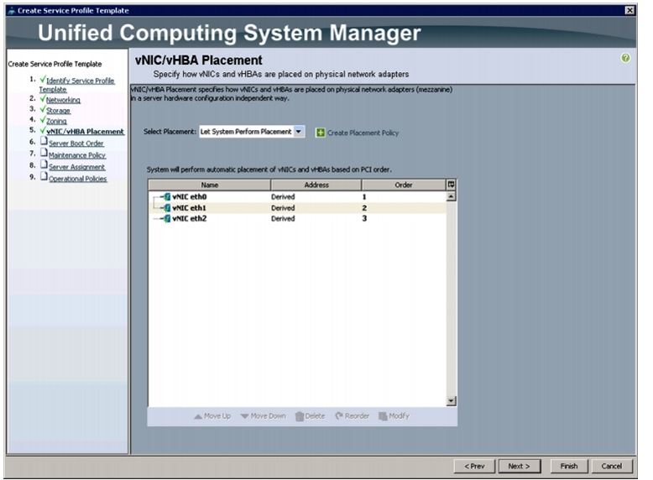Sort by the Order column header
Viewport: 653px width, 480px height.
point(404,185)
